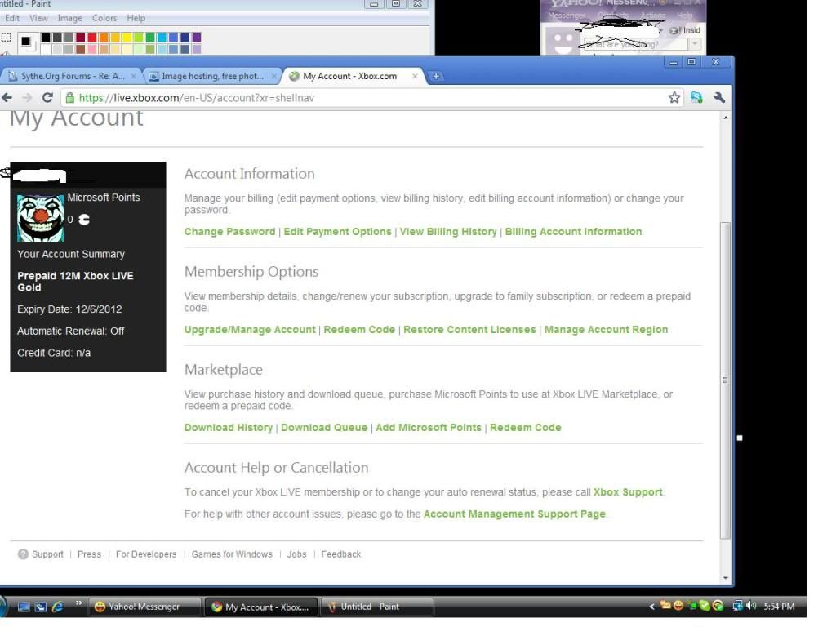Open Account Management Support Page link

[514, 514]
